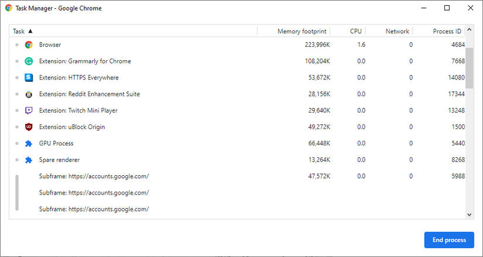This screenshot has width=483, height=257.
Task: Click the uBlock Origin shield icon
Action: click(x=29, y=127)
